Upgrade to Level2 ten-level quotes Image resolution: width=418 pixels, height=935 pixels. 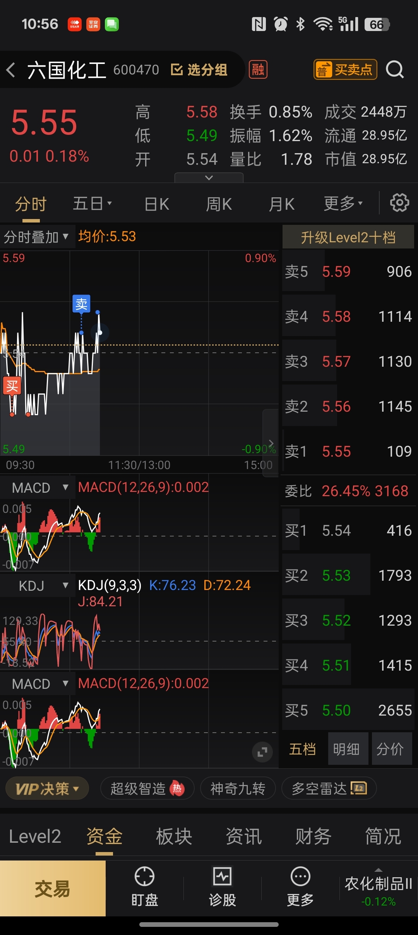pyautogui.click(x=348, y=237)
